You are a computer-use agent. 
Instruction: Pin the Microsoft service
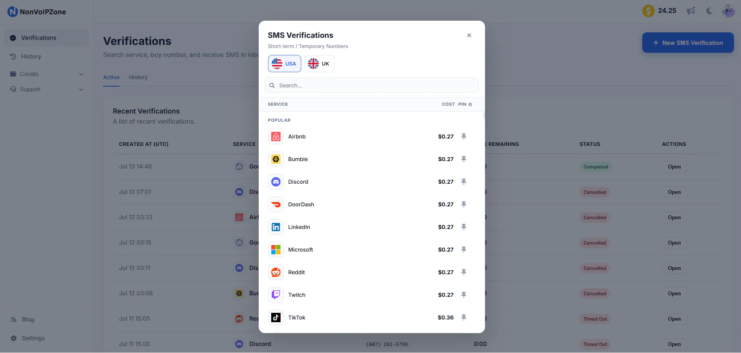[464, 250]
